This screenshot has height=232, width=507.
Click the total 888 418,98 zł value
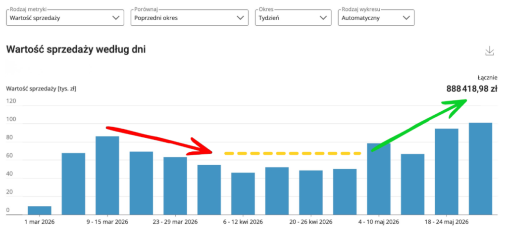pyautogui.click(x=472, y=89)
